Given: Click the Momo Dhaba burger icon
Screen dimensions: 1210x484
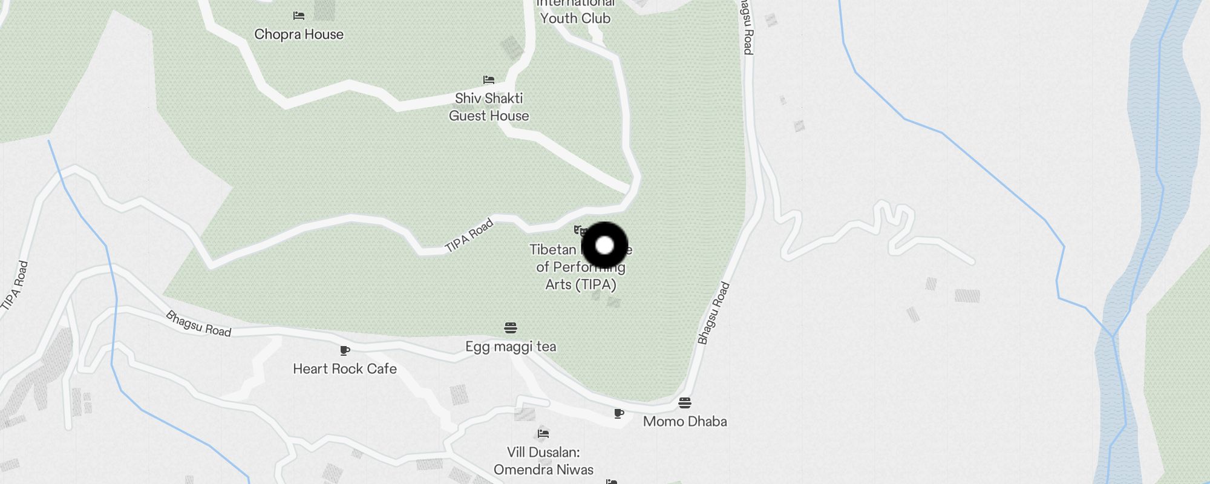Looking at the screenshot, I should click(x=685, y=403).
